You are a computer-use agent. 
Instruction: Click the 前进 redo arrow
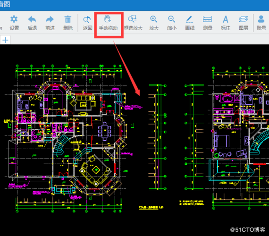click(x=50, y=23)
